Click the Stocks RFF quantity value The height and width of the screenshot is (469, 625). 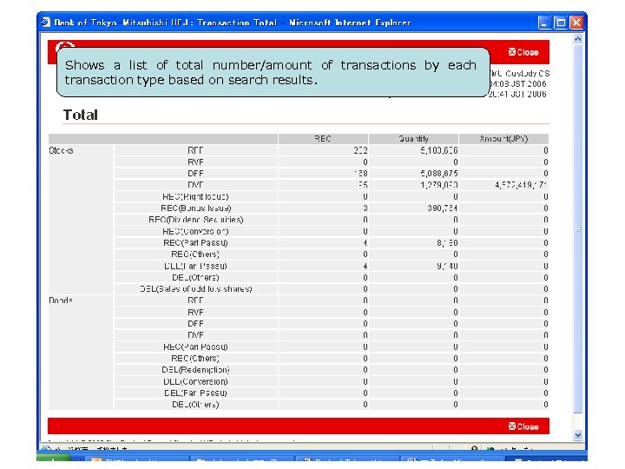(439, 150)
